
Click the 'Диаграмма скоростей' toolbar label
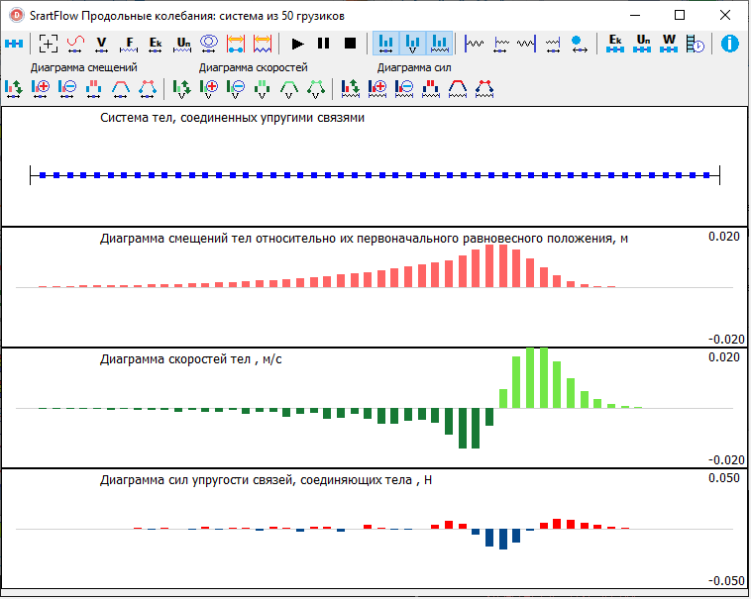[254, 68]
